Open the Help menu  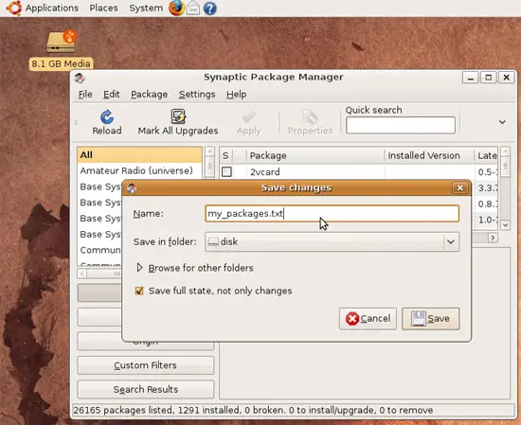tap(236, 95)
